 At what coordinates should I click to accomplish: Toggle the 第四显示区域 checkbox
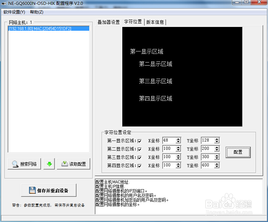(140, 166)
